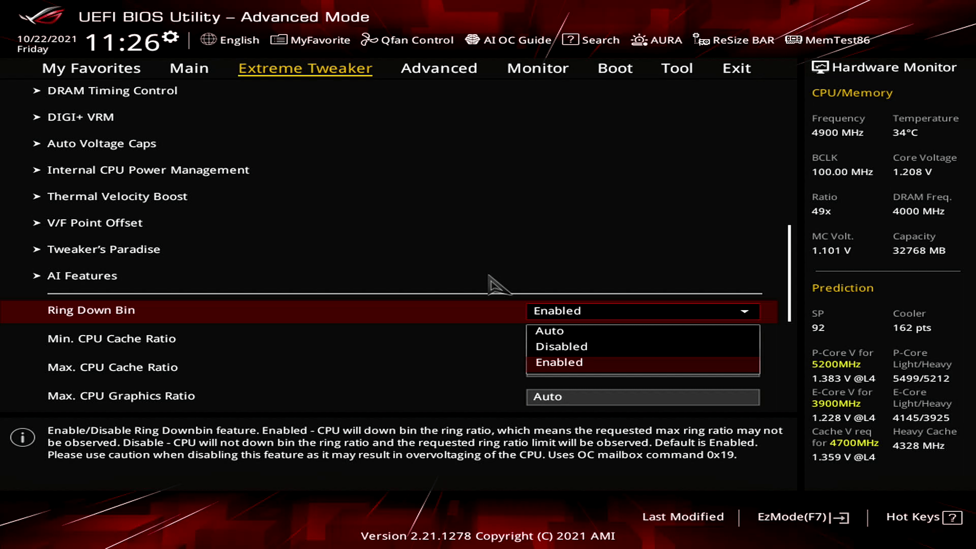The height and width of the screenshot is (549, 976).
Task: Open Qfan Control
Action: [x=407, y=40]
